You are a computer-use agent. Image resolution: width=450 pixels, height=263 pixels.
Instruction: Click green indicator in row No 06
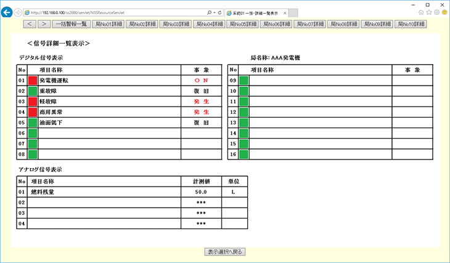click(33, 134)
